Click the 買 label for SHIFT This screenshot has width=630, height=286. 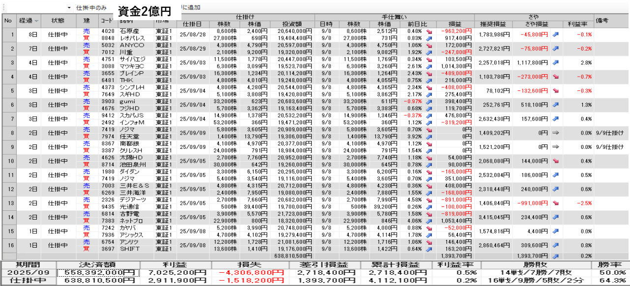click(x=87, y=249)
